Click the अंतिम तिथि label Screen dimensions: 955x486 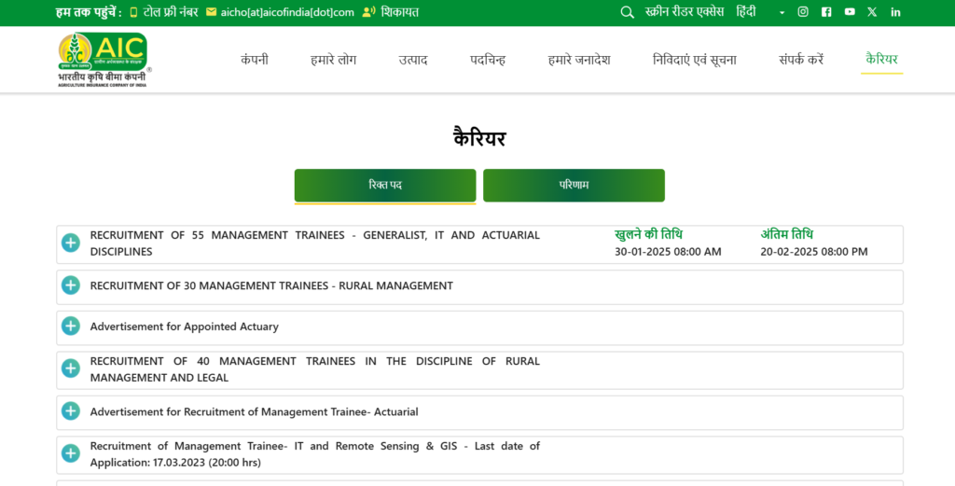tap(786, 234)
